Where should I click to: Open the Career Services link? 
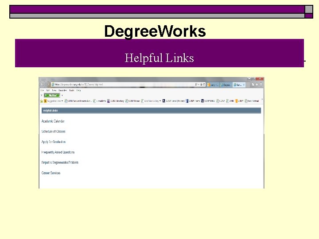51,173
